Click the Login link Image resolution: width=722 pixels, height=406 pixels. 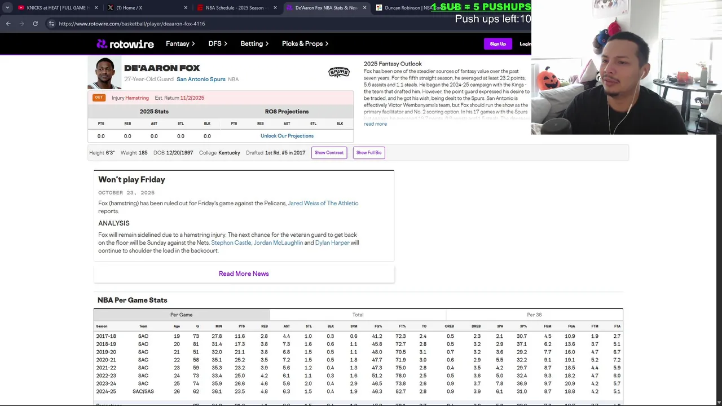point(525,43)
